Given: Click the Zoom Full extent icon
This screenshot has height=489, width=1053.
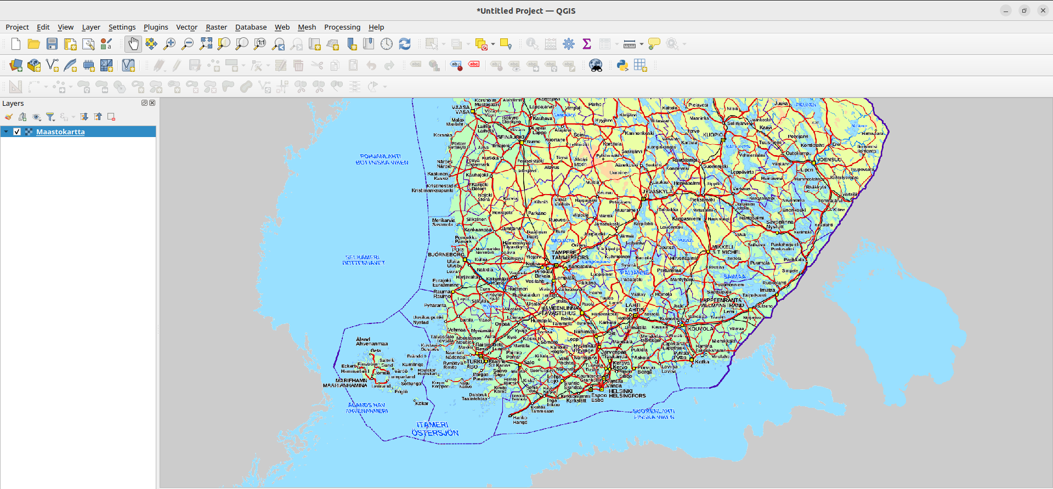Looking at the screenshot, I should (x=206, y=44).
